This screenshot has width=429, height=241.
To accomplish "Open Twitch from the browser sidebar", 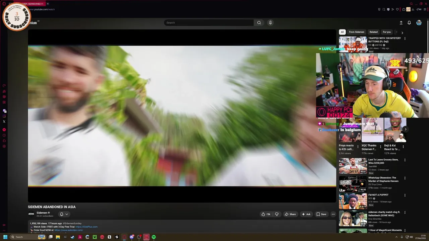I will click(4, 111).
